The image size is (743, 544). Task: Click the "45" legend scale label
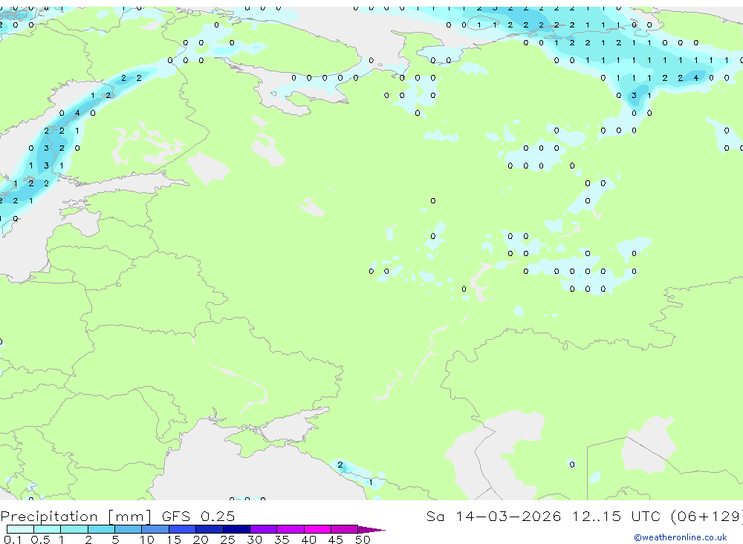click(x=336, y=540)
